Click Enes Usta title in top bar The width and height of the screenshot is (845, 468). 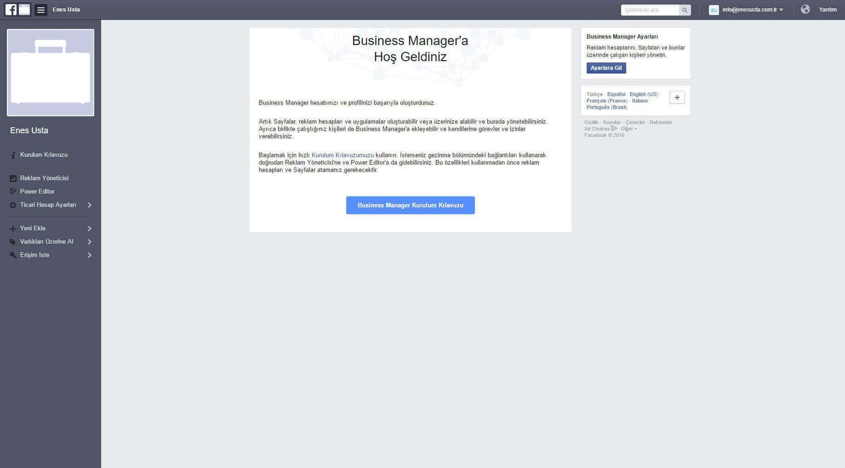click(67, 10)
